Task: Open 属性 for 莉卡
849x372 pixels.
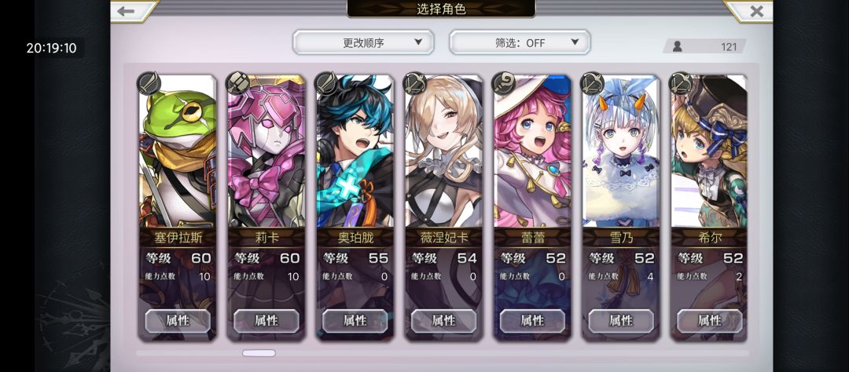Action: pos(266,321)
